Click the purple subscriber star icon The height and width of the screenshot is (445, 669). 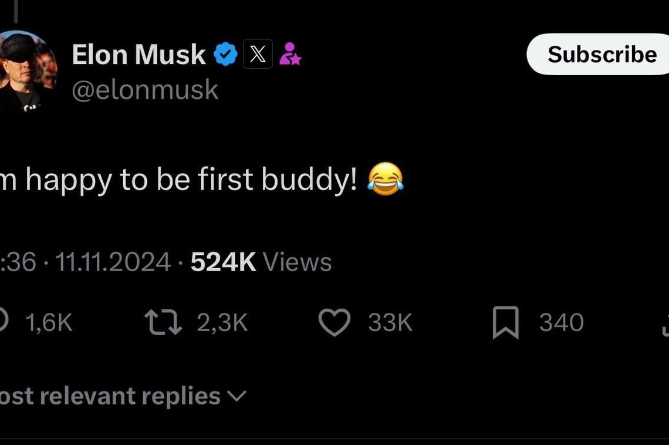[290, 54]
